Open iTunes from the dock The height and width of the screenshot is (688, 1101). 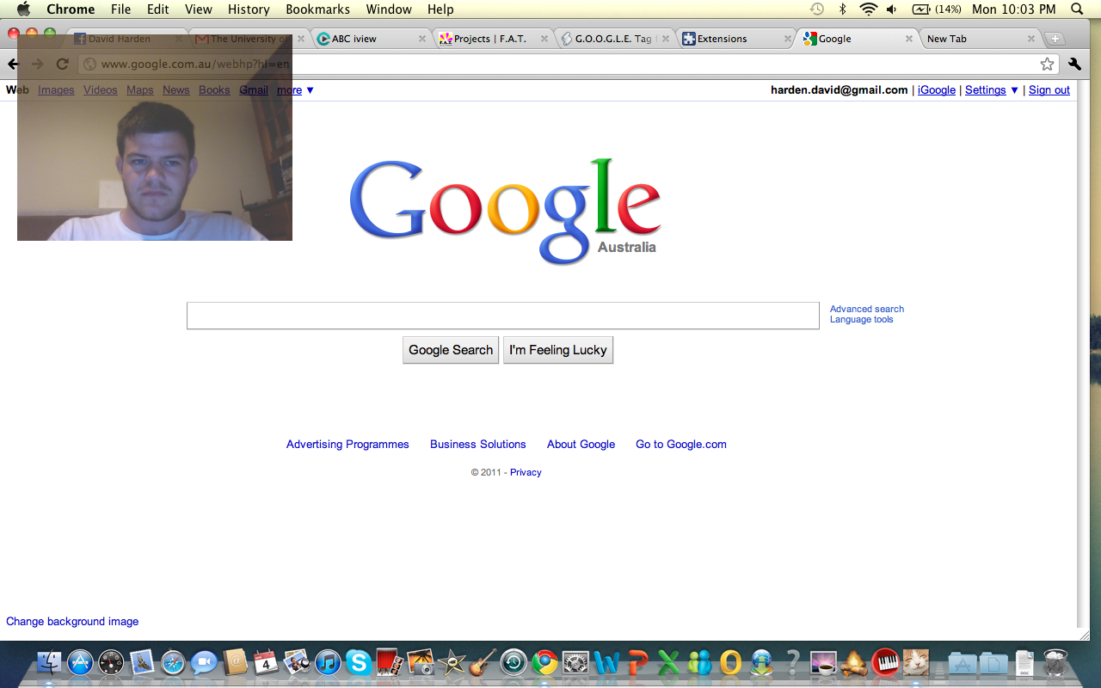328,662
